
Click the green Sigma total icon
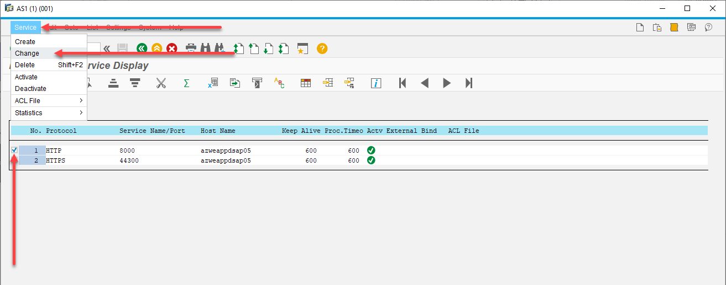[186, 83]
